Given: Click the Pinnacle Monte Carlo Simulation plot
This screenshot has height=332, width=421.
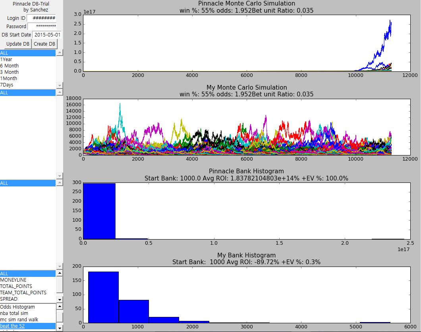Looking at the screenshot, I should tap(247, 43).
